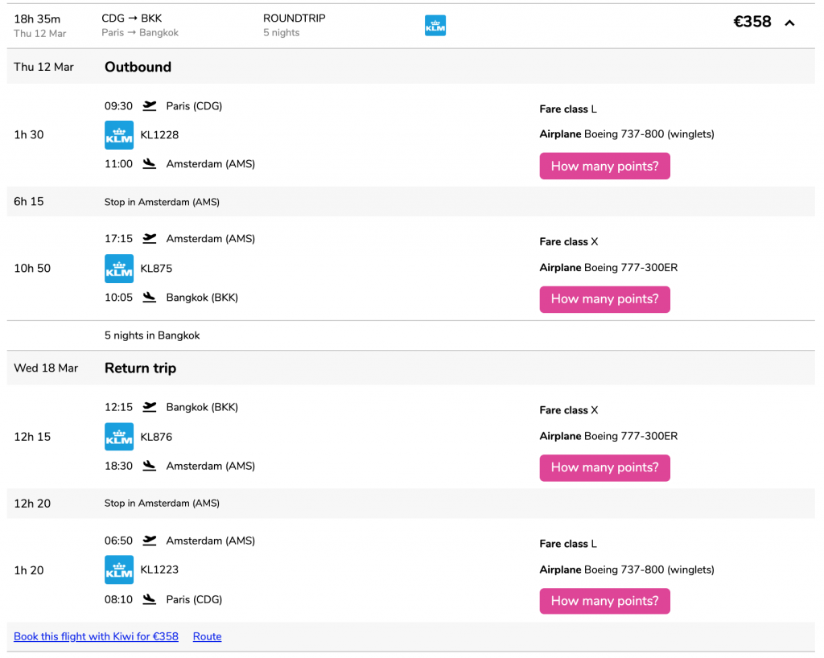Select flight number KL1223
This screenshot has width=824, height=658.
pos(159,570)
